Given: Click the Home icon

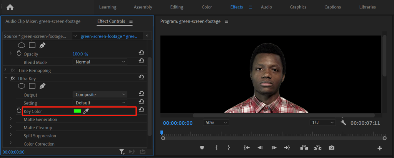Looking at the screenshot, I should (x=10, y=7).
